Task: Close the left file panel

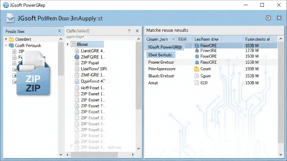Action: [x=59, y=31]
